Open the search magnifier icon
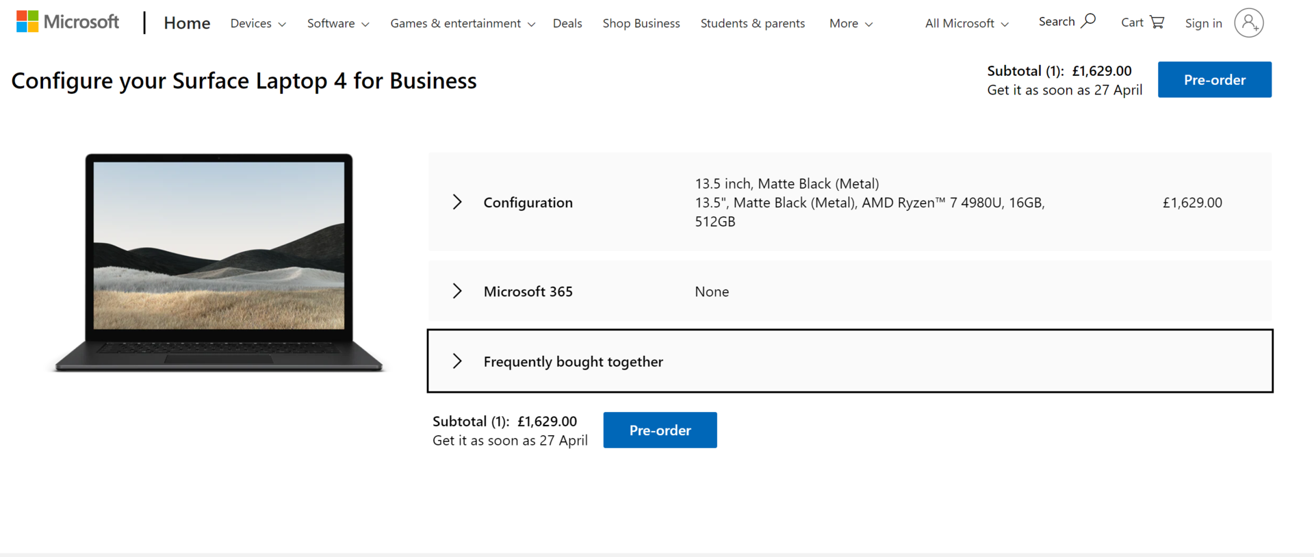The width and height of the screenshot is (1314, 557). click(1088, 21)
